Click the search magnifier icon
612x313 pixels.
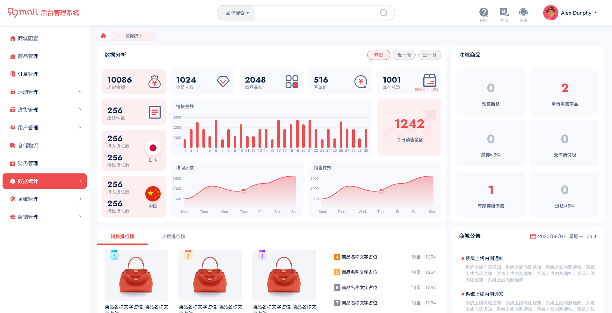tap(383, 13)
